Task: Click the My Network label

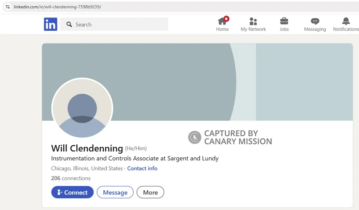Action: (x=253, y=29)
